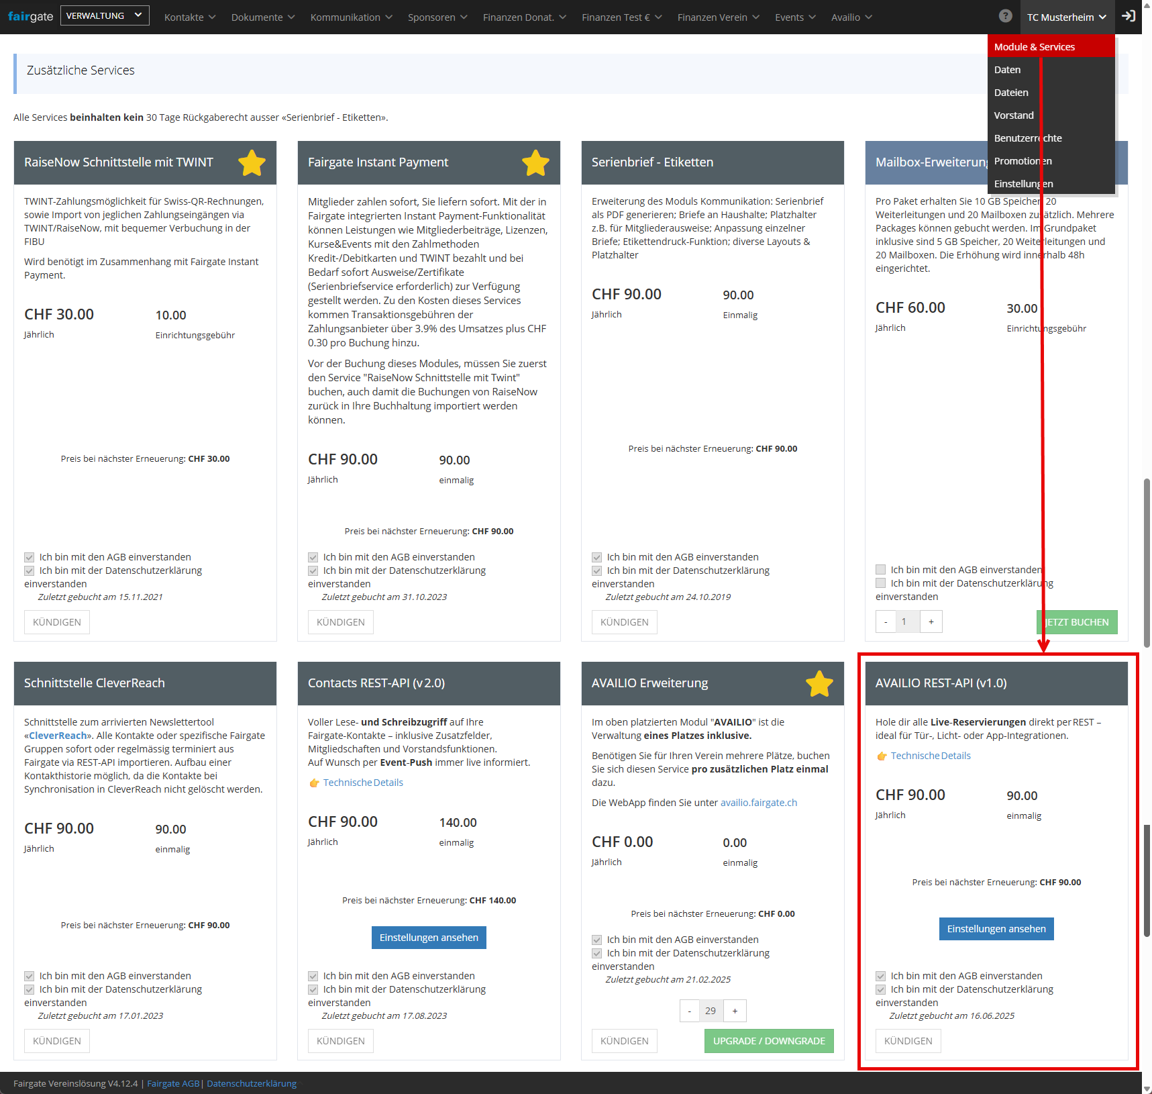Open Einstellungen ansehen in Contacts REST-API card
Image resolution: width=1152 pixels, height=1094 pixels.
pos(429,938)
